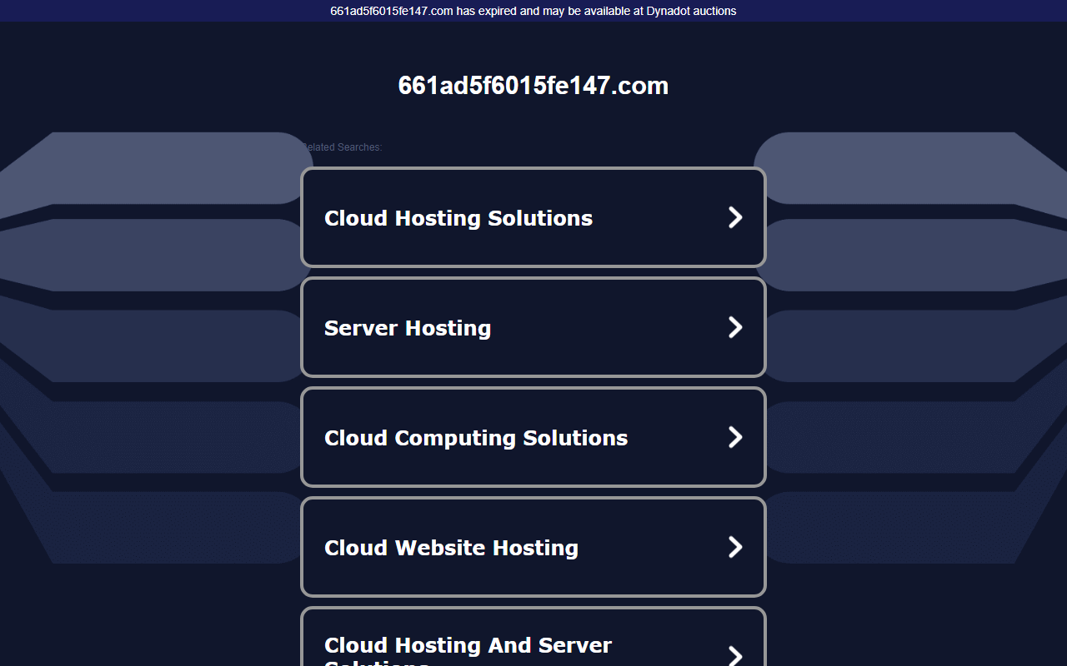Click the Related Searches label
This screenshot has width=1067, height=666.
click(341, 147)
